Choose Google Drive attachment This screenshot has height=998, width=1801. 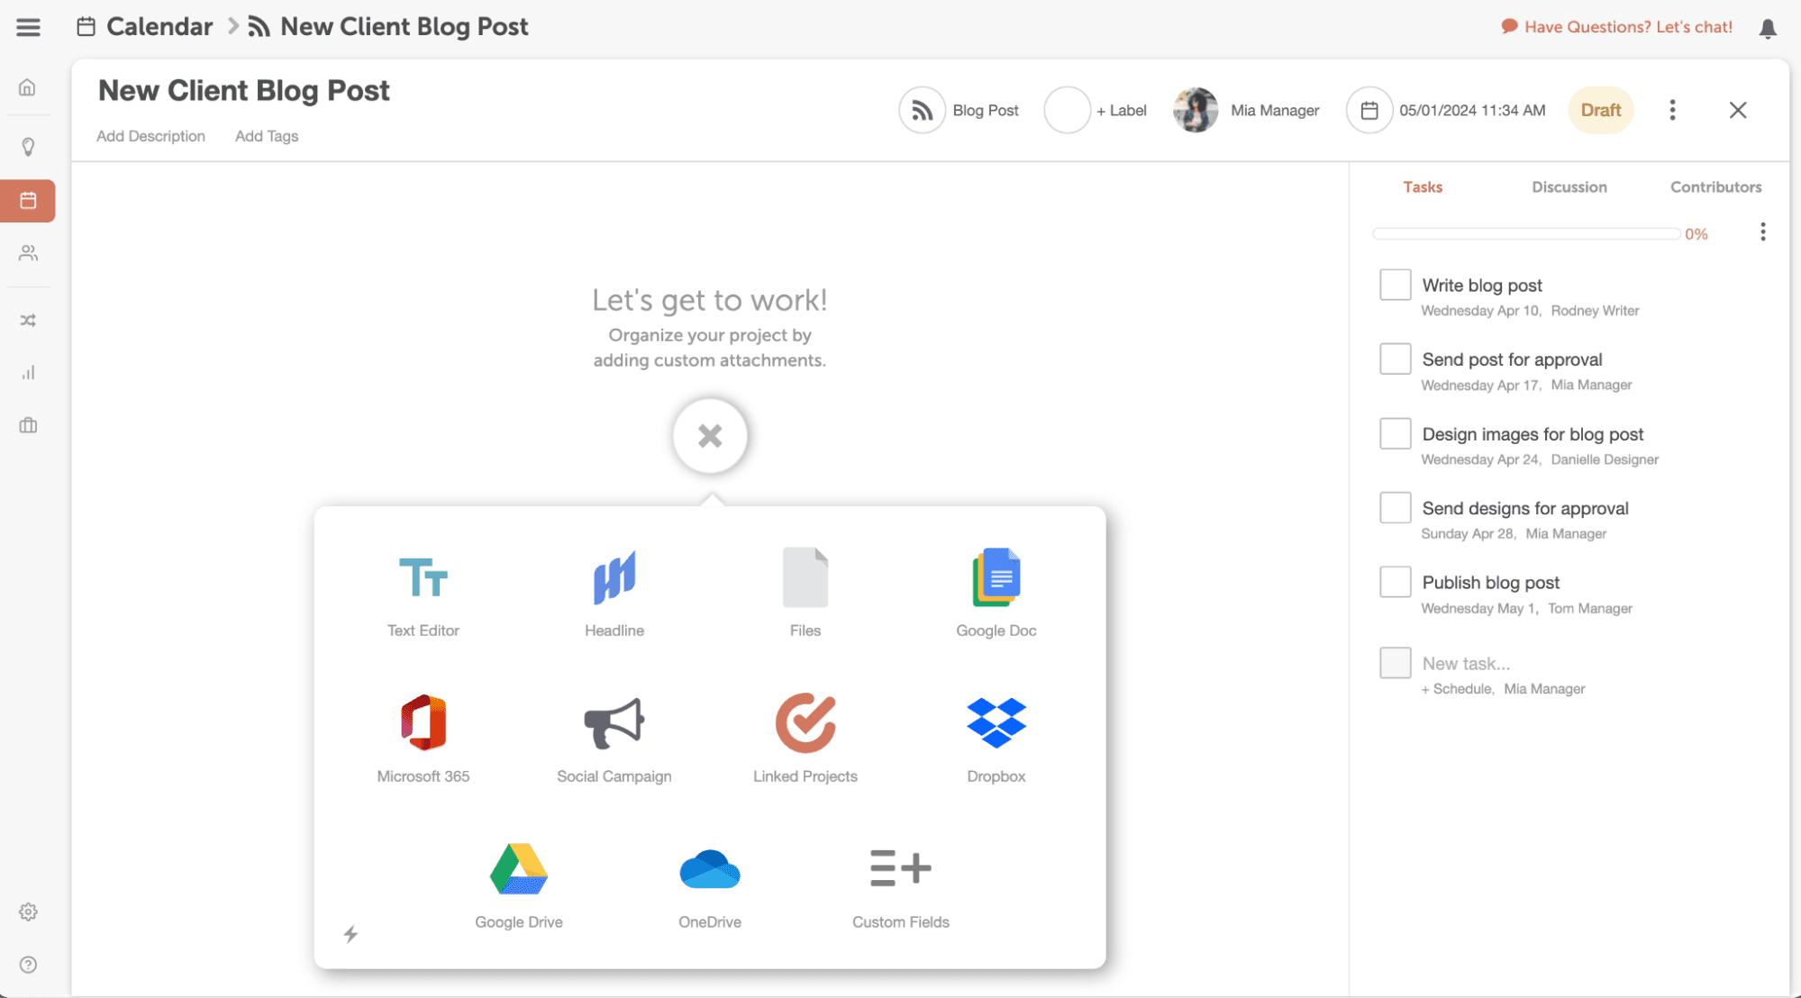pos(518,883)
